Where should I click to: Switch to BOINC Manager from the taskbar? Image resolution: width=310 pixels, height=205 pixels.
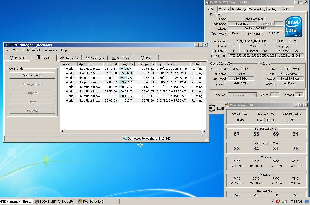point(16,202)
